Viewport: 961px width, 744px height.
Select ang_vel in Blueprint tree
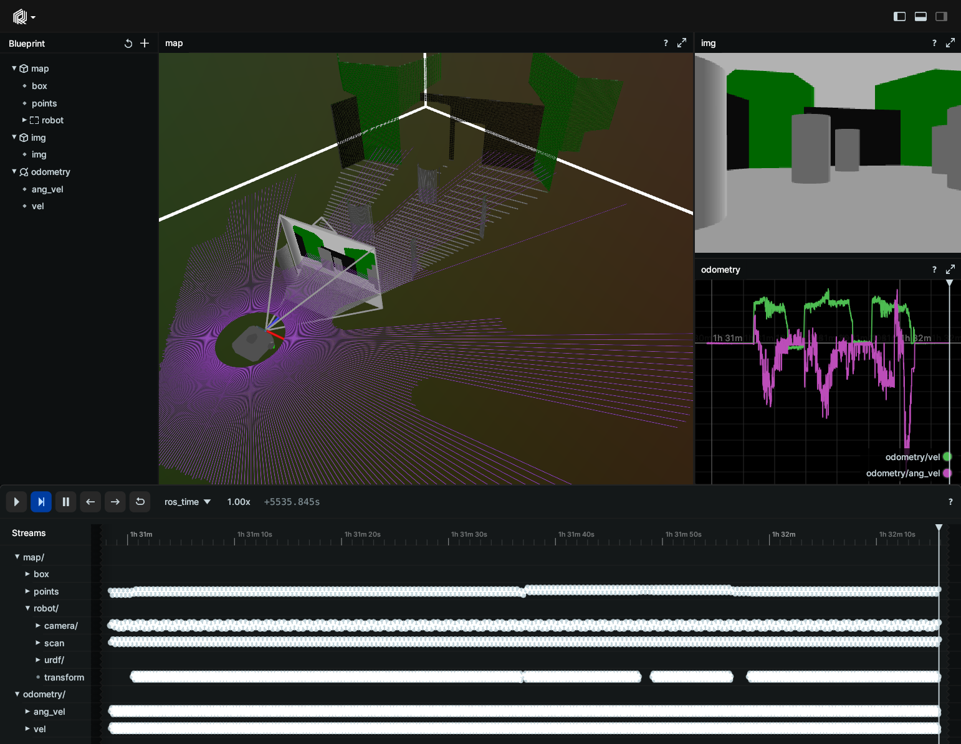47,189
